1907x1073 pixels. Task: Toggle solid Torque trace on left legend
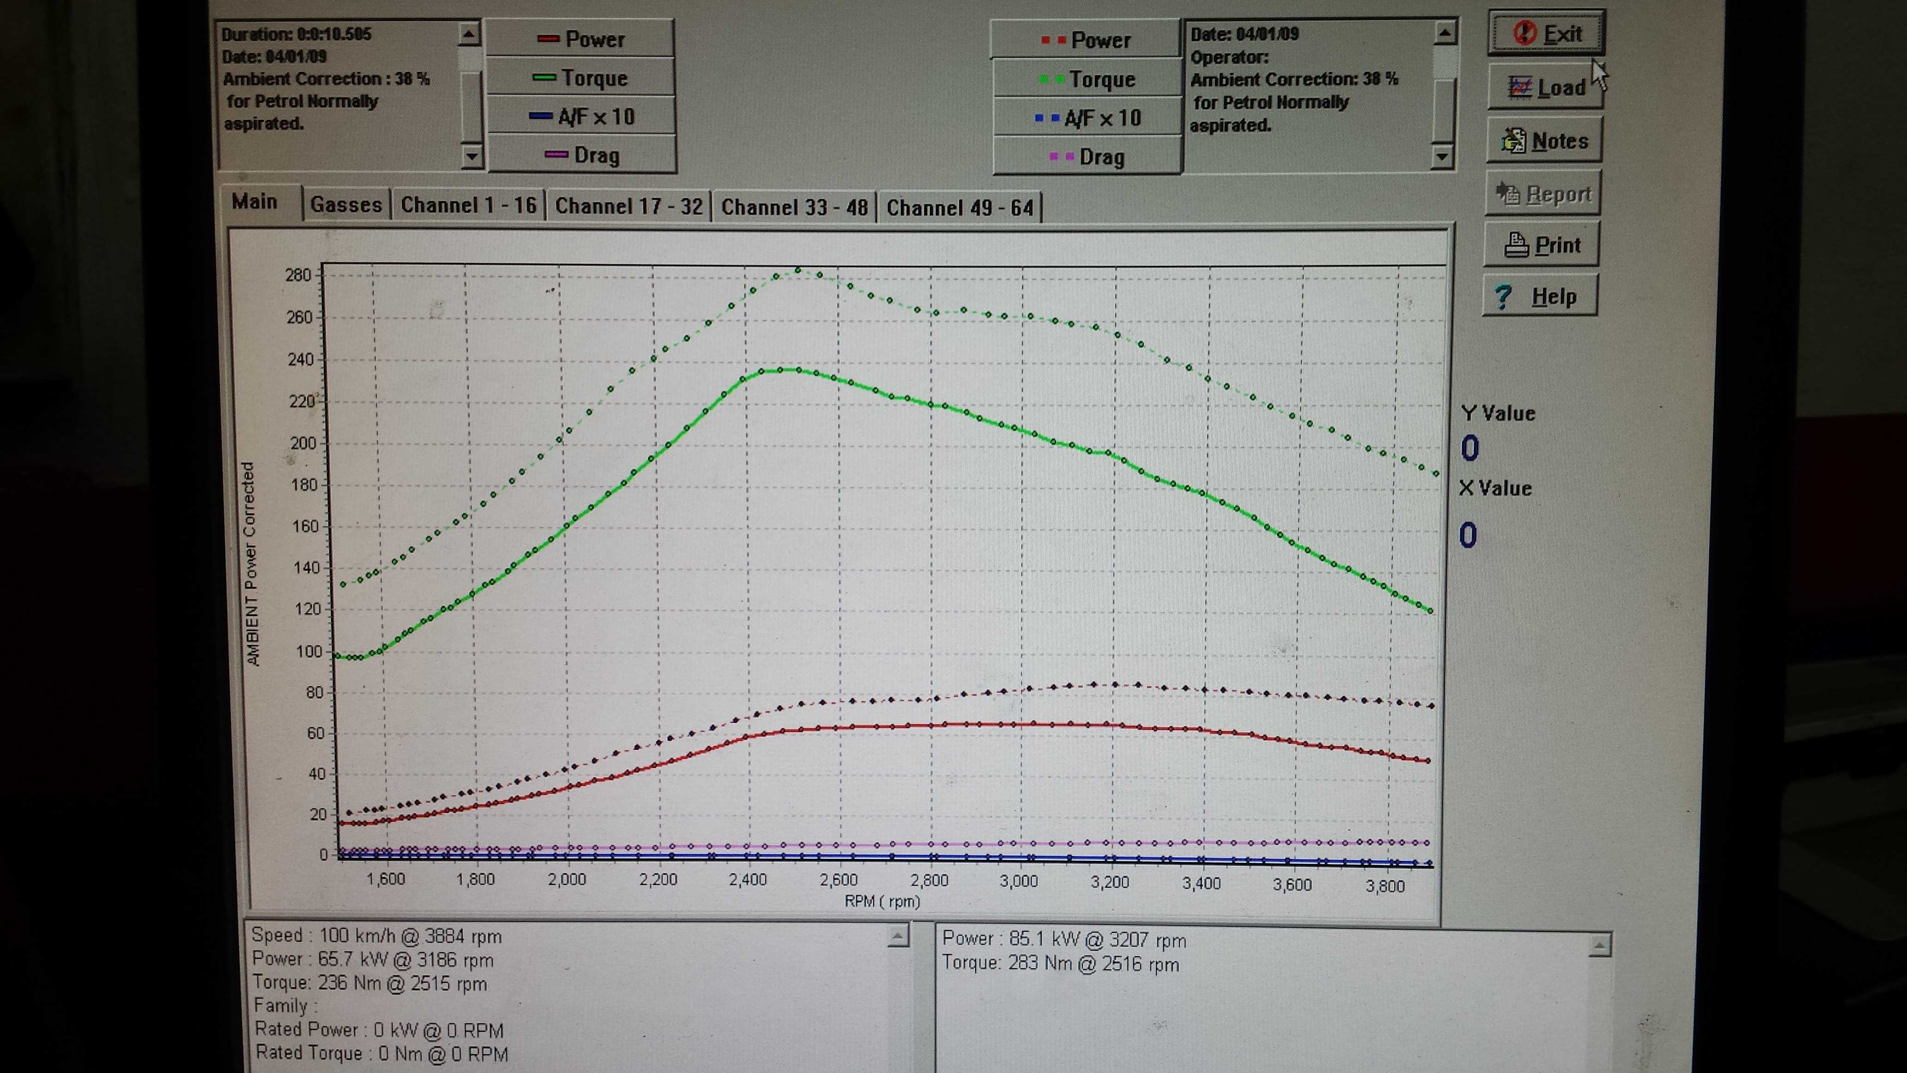(580, 78)
